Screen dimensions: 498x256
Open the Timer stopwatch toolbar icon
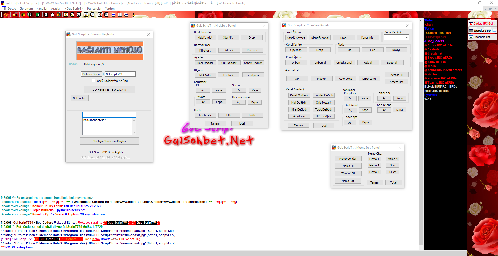point(52,15)
